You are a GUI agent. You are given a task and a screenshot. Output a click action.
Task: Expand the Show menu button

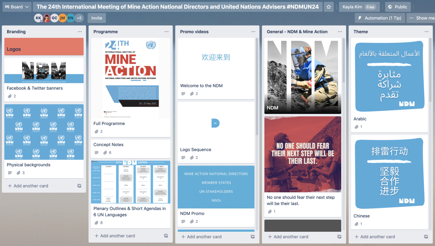pyautogui.click(x=421, y=18)
